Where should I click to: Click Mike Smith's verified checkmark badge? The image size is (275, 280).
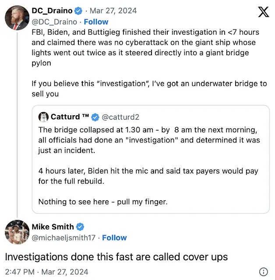(80, 227)
